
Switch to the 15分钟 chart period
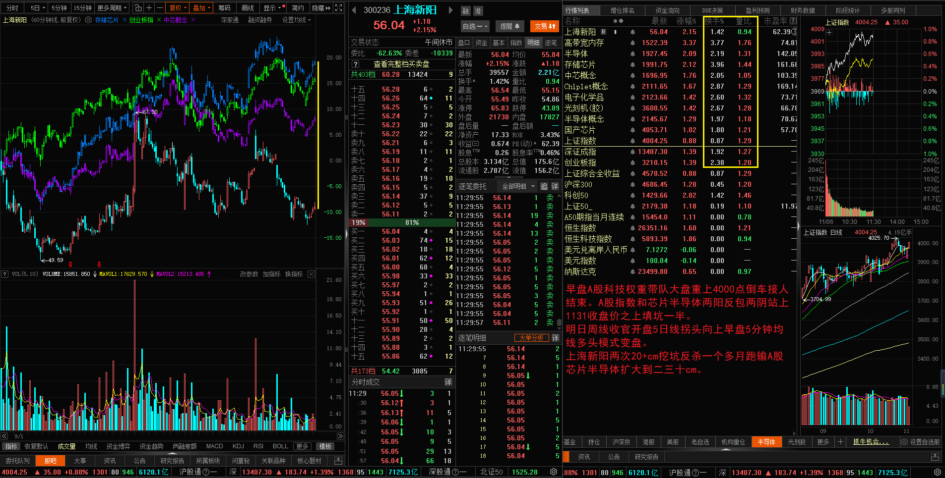(x=82, y=8)
